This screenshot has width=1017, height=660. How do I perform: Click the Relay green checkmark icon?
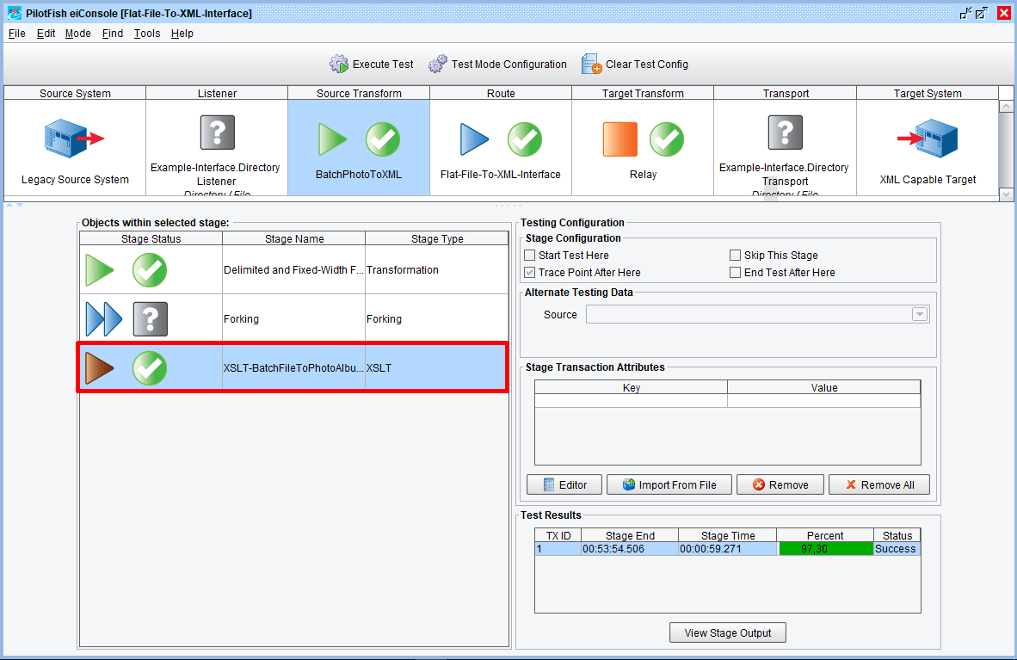pos(667,139)
